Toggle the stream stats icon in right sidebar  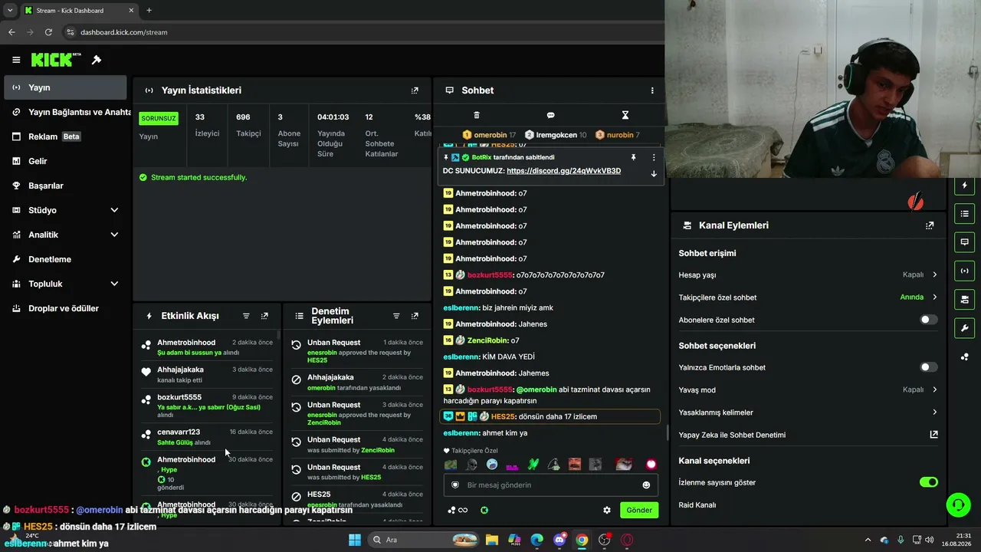[964, 271]
